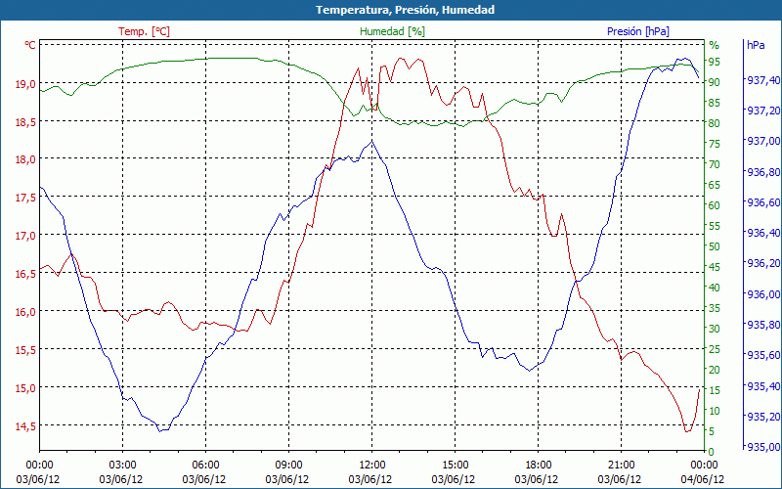Image resolution: width=782 pixels, height=489 pixels.
Task: Click the '936,80' pressure axis value
Action: pos(761,172)
